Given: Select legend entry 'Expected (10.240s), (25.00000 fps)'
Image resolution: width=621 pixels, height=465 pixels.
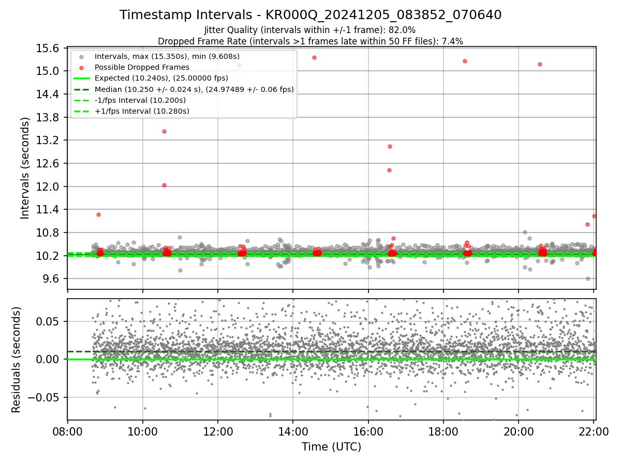Looking at the screenshot, I should (161, 78).
